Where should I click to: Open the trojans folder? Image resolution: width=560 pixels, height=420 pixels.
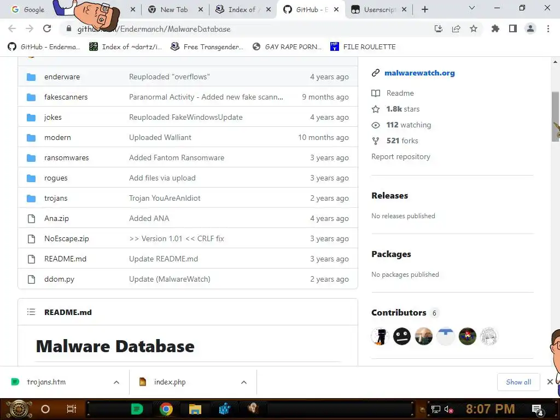tap(56, 198)
